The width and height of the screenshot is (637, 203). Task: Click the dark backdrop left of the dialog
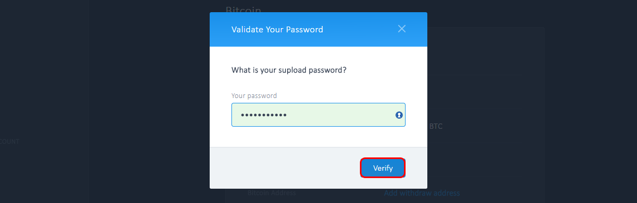tap(106, 80)
